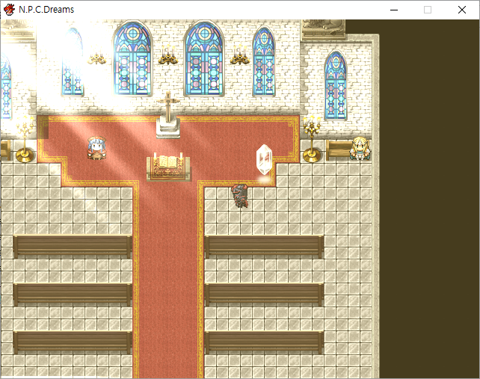Click the N.P.C.Dreams title text
This screenshot has width=480, height=379.
click(46, 10)
